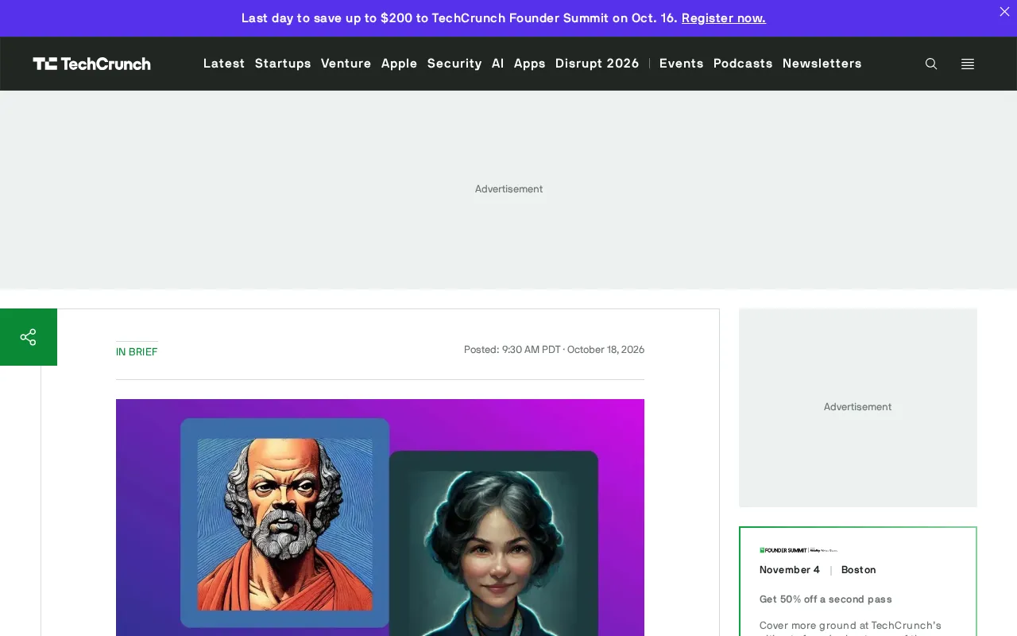Open the search icon in header
1017x636 pixels.
(x=931, y=64)
